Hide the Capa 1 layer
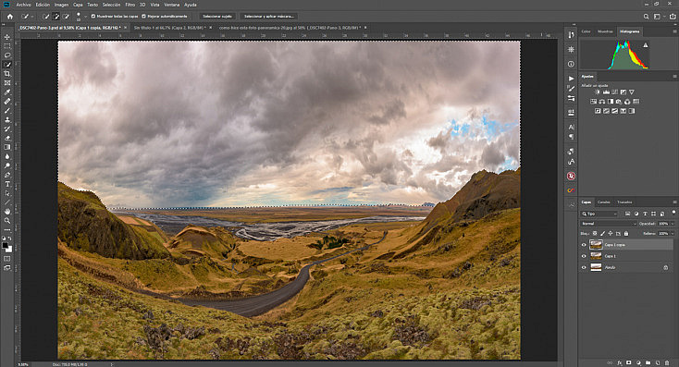 click(584, 256)
